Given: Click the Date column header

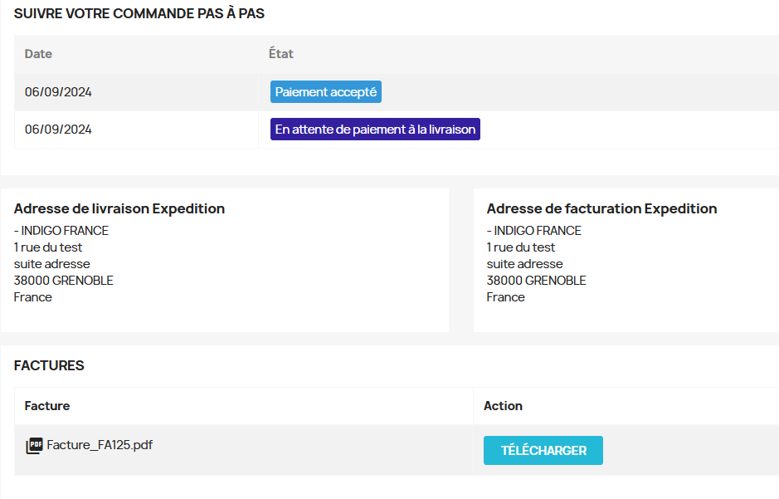Looking at the screenshot, I should [38, 54].
